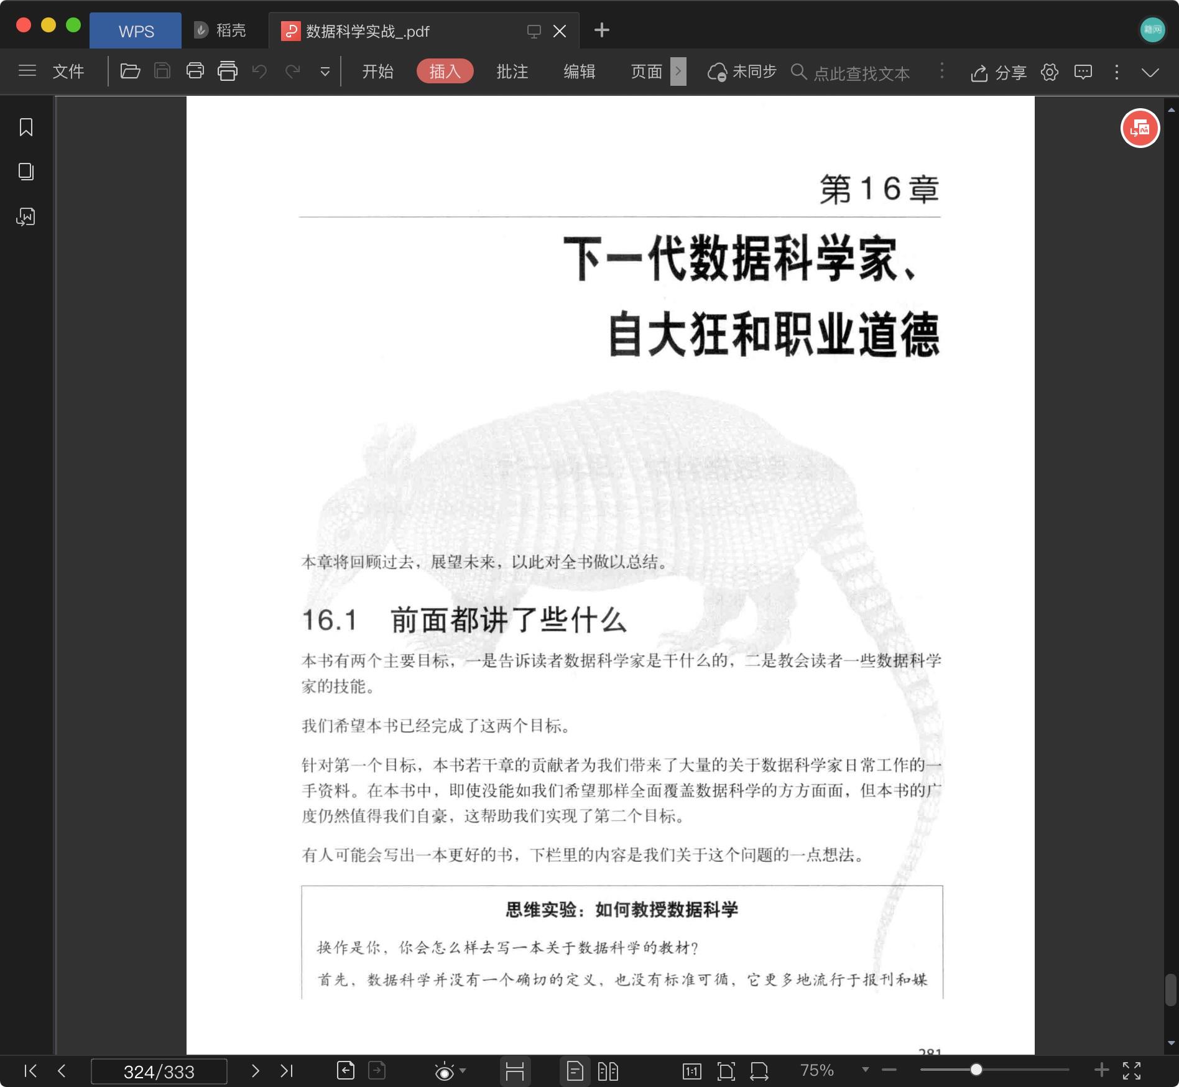Select the 插入 ribbon tab
This screenshot has height=1087, width=1179.
445,72
